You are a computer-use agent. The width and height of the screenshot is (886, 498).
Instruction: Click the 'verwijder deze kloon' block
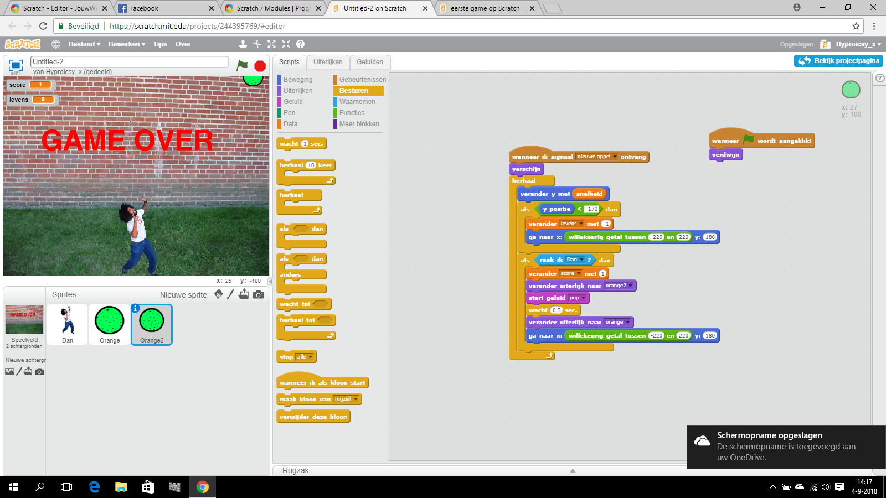pos(313,417)
